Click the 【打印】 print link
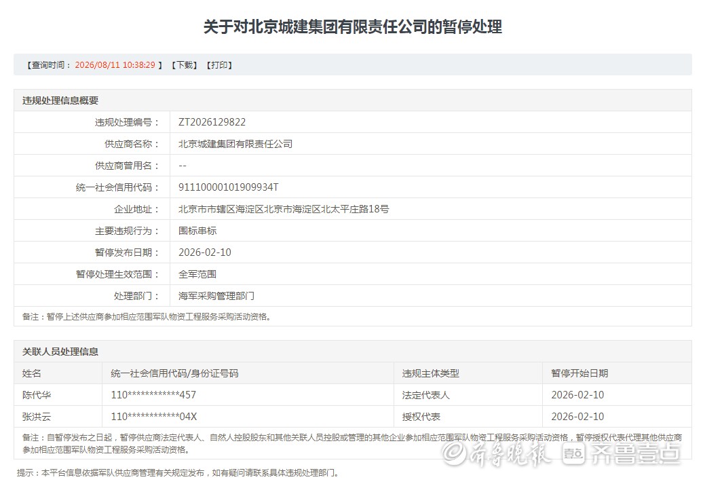The height and width of the screenshot is (490, 703). click(x=219, y=65)
